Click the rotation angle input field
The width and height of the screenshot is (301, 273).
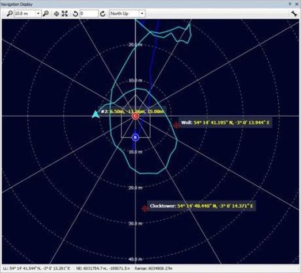[x=89, y=13]
